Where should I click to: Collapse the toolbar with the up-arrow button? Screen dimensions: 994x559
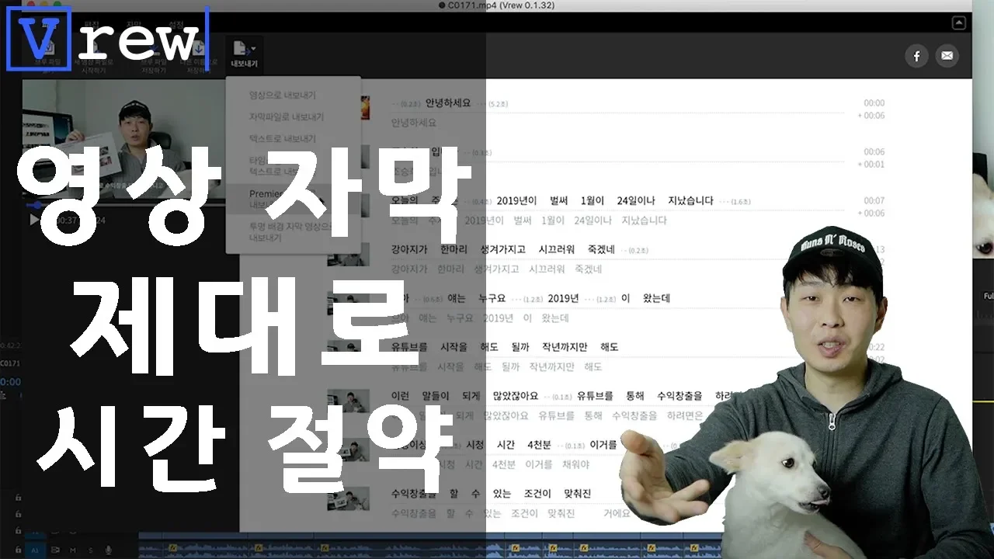959,23
